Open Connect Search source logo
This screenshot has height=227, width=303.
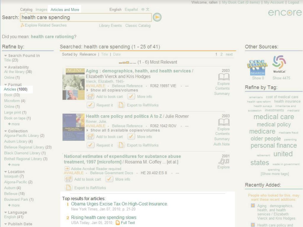(x=257, y=68)
